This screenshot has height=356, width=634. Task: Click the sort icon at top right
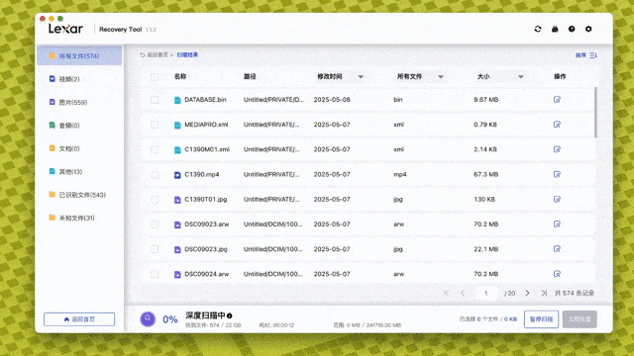coord(592,55)
